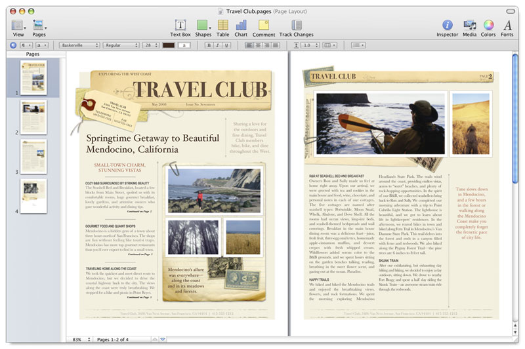Open the Colors picker window

click(x=488, y=26)
